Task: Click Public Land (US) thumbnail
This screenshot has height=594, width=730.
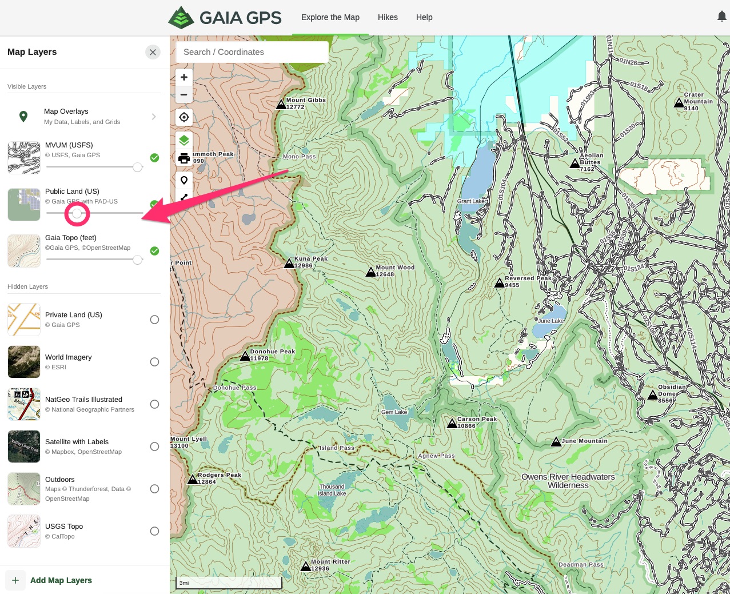Action: tap(24, 205)
